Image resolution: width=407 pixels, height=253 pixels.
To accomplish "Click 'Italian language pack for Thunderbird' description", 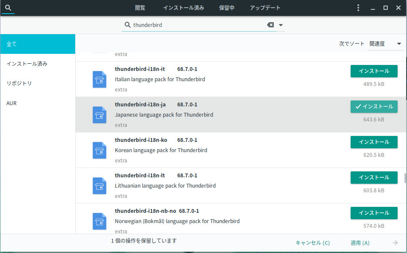I will (160, 79).
